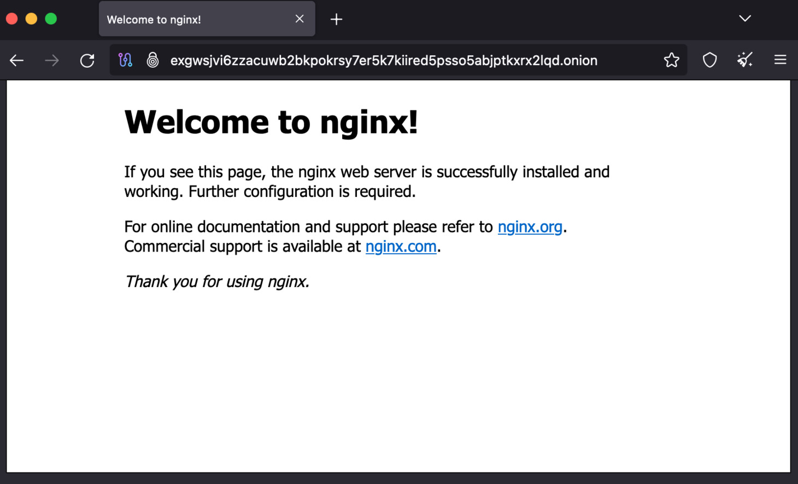Open the Tor circuit display icon
798x484 pixels.
click(x=125, y=60)
